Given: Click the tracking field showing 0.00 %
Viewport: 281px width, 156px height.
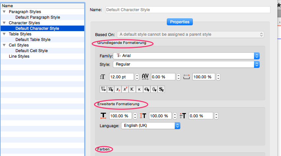Looking at the screenshot, I should pyautogui.click(x=163, y=77).
